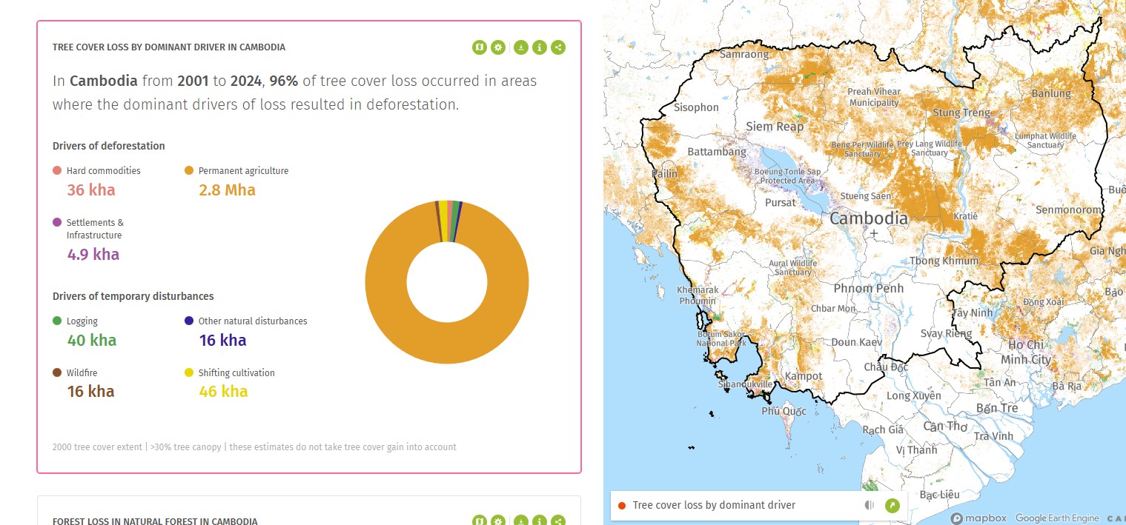The image size is (1126, 525).
Task: Click the green arrow button in map legend
Action: (x=892, y=505)
